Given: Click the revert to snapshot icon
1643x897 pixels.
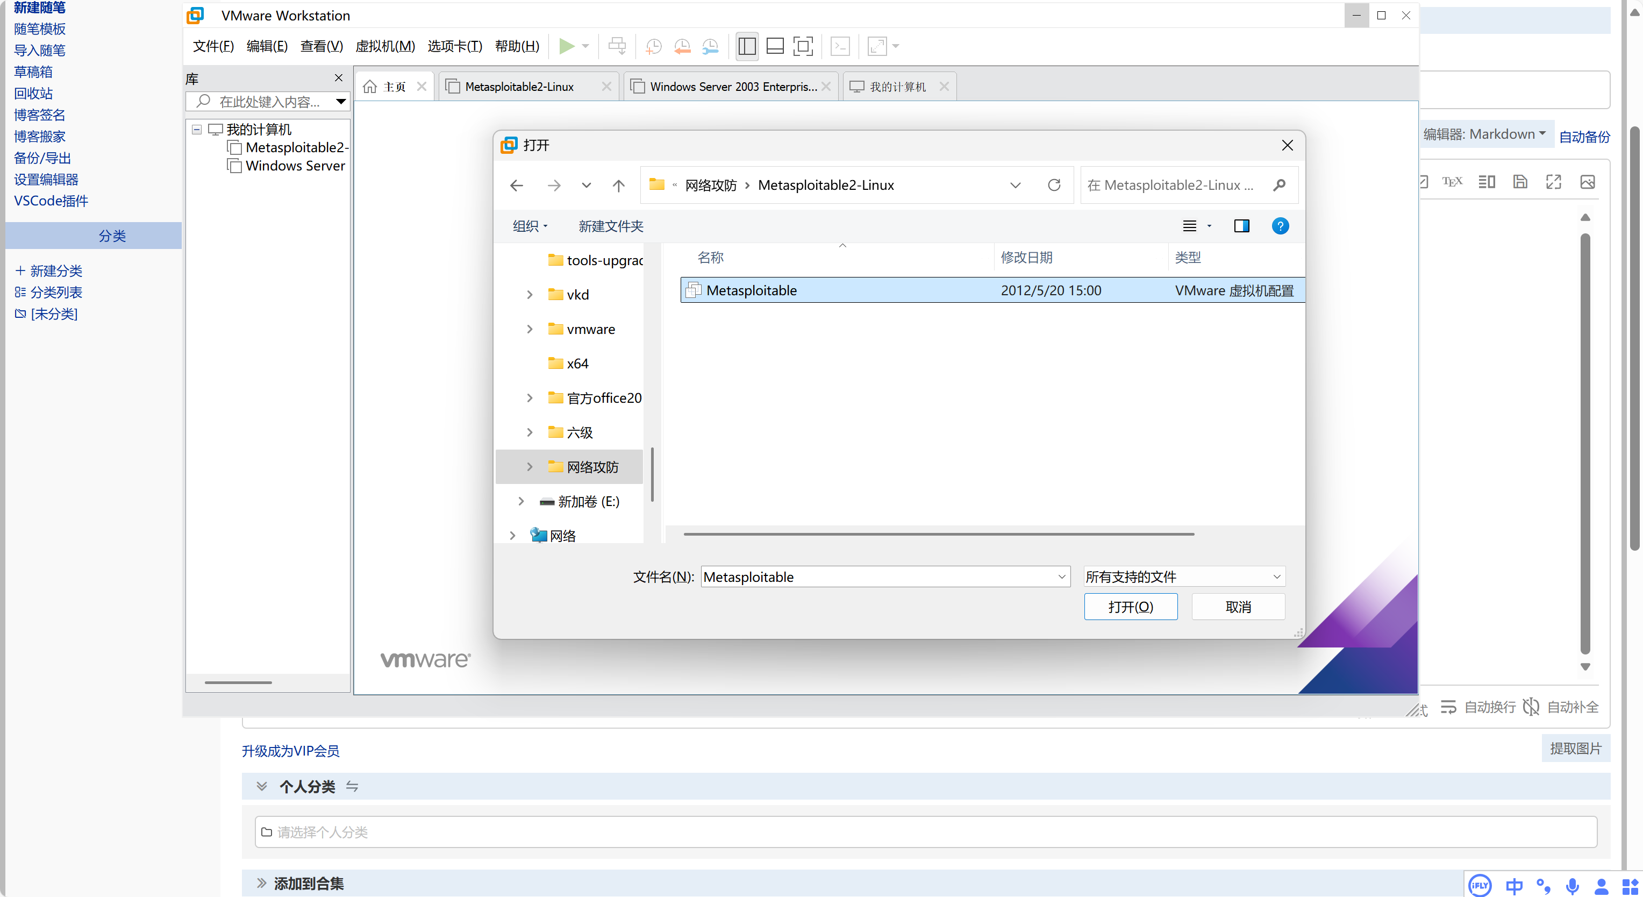Looking at the screenshot, I should click(x=682, y=46).
